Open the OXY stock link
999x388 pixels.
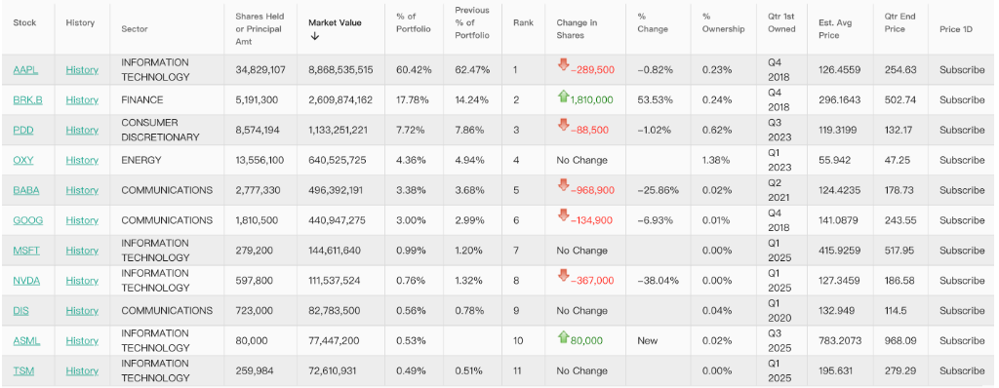click(x=23, y=160)
